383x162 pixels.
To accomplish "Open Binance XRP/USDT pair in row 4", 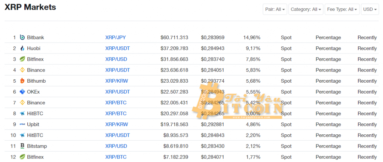I will point(117,70).
